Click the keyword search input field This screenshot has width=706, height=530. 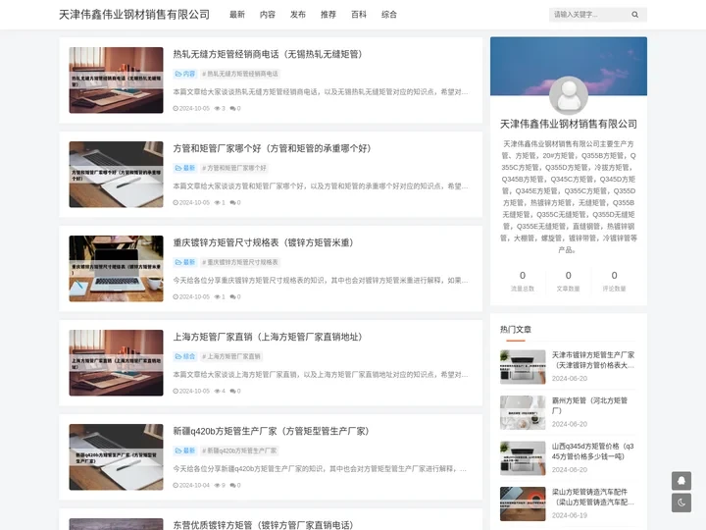[589, 15]
